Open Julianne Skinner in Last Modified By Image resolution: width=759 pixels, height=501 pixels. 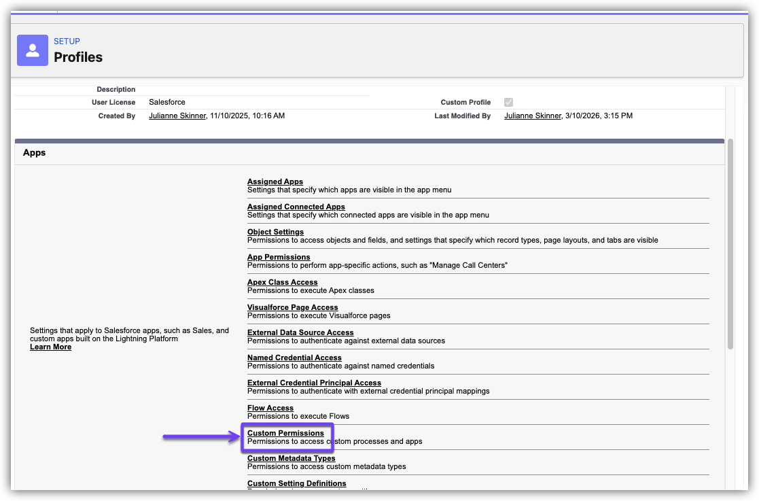pos(534,116)
